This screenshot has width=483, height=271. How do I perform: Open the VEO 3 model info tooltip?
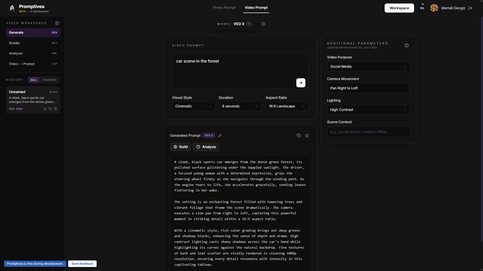(263, 24)
